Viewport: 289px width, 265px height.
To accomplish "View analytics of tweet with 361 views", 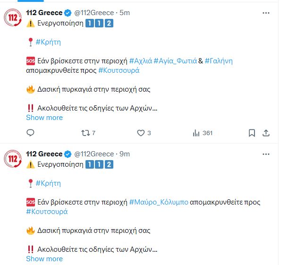I will tap(197, 133).
